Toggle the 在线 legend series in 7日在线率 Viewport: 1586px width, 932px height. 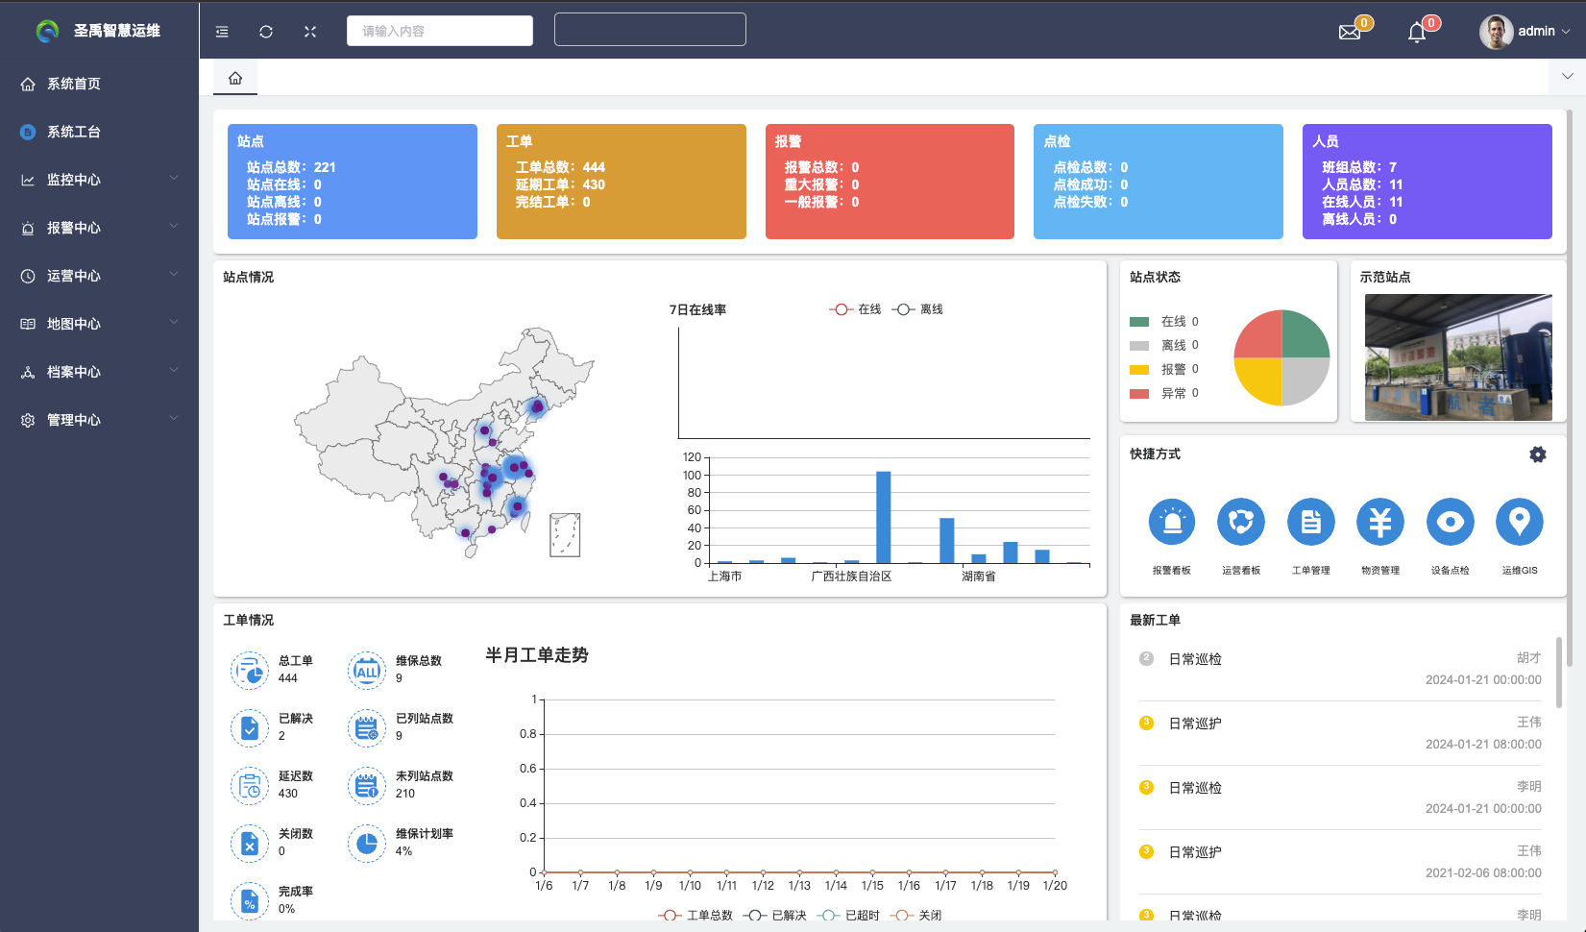point(855,309)
